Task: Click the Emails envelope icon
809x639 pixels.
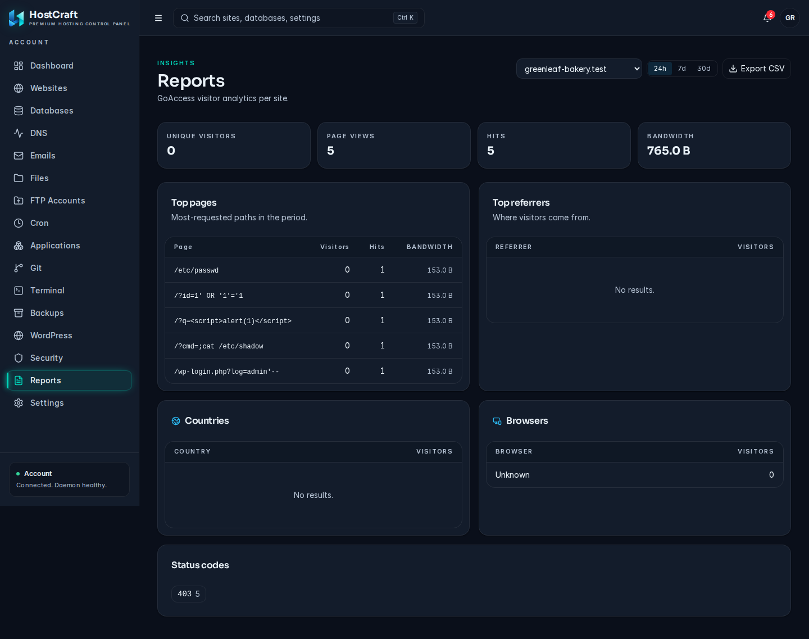Action: coord(19,156)
